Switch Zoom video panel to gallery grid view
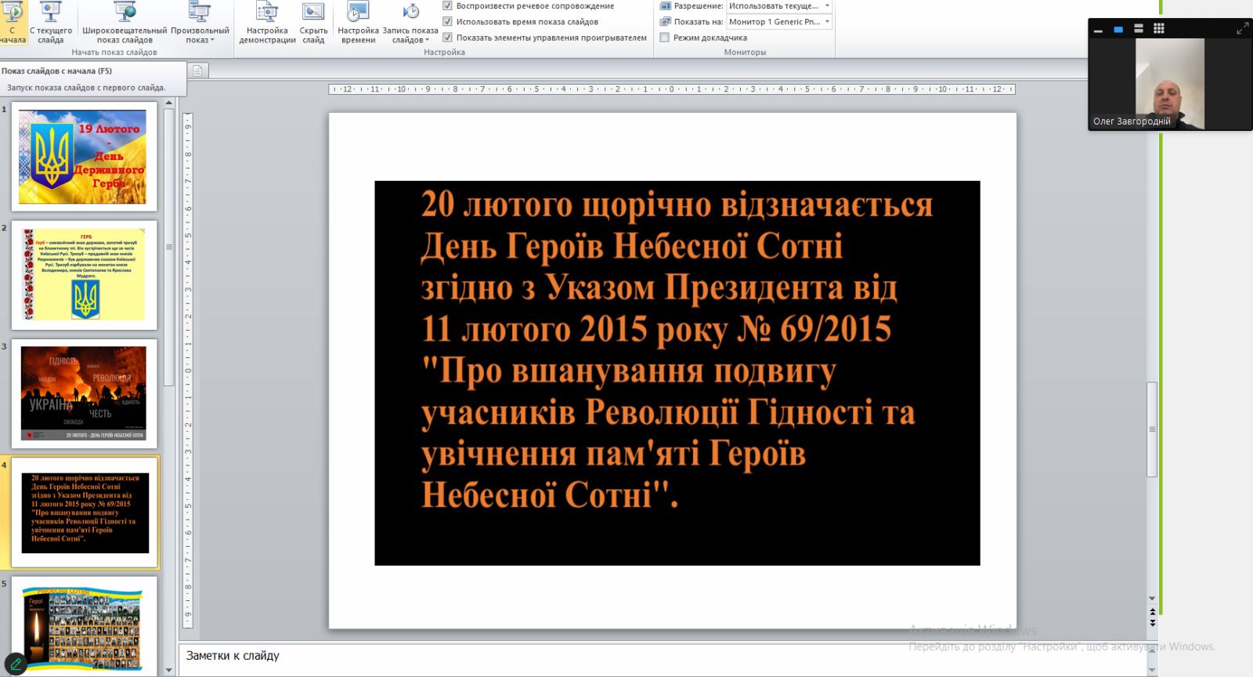Viewport: 1253px width, 677px height. (x=1159, y=29)
